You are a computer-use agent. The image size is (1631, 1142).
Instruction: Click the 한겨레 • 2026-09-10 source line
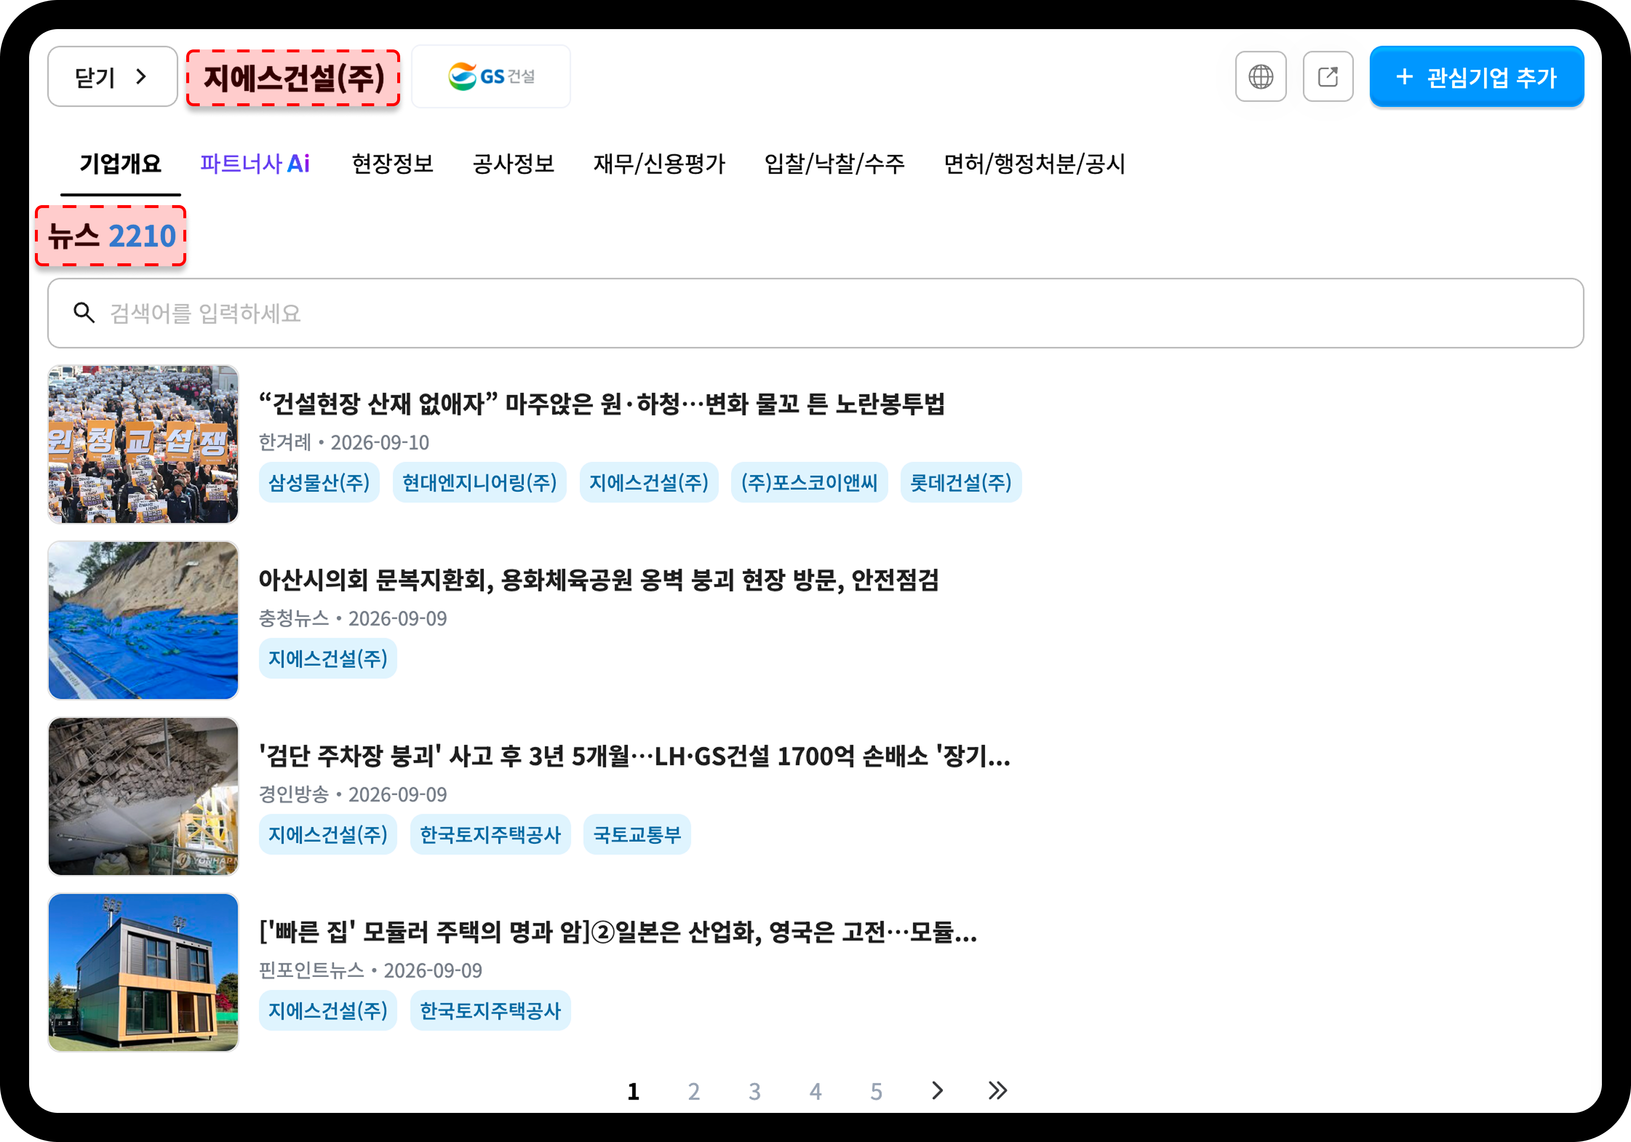coord(344,442)
